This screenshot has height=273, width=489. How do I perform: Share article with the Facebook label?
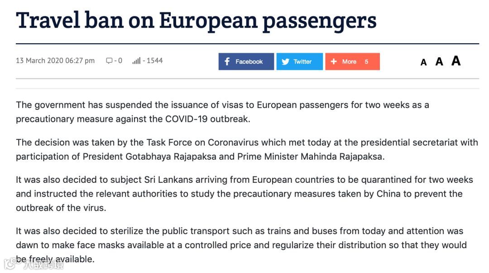click(x=249, y=61)
